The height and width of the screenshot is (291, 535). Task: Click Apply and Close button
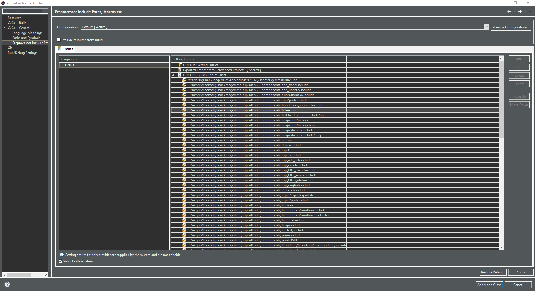pyautogui.click(x=489, y=285)
